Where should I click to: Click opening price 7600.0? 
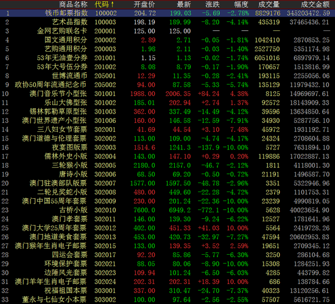pyautogui.click(x=144, y=210)
